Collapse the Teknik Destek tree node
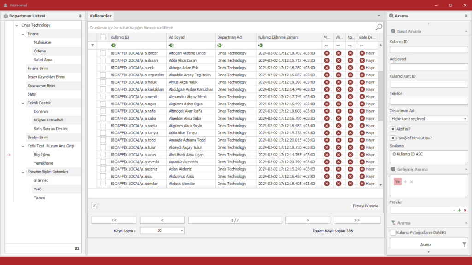 coord(23,103)
